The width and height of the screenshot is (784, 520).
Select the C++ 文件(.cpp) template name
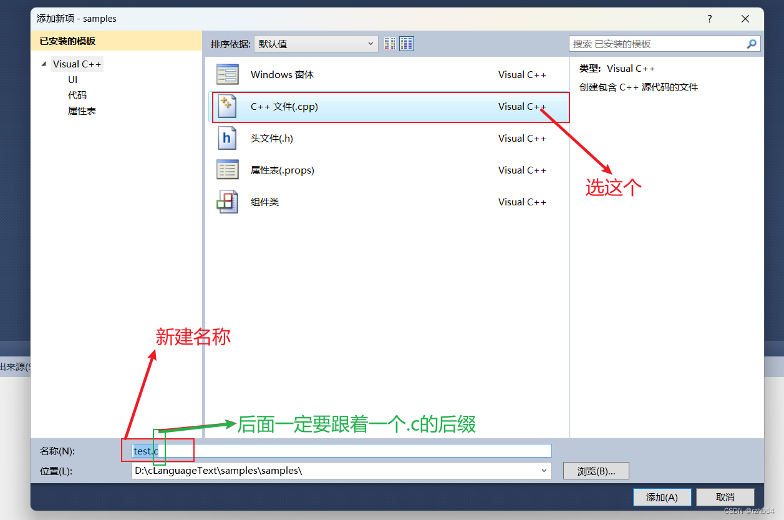click(284, 107)
